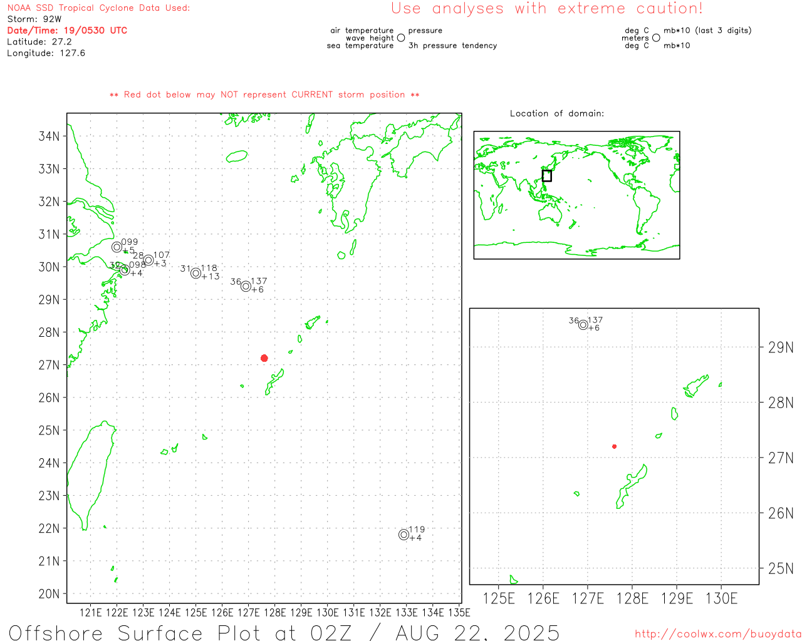Select the station marker labeled 28 107 +3

tap(148, 260)
